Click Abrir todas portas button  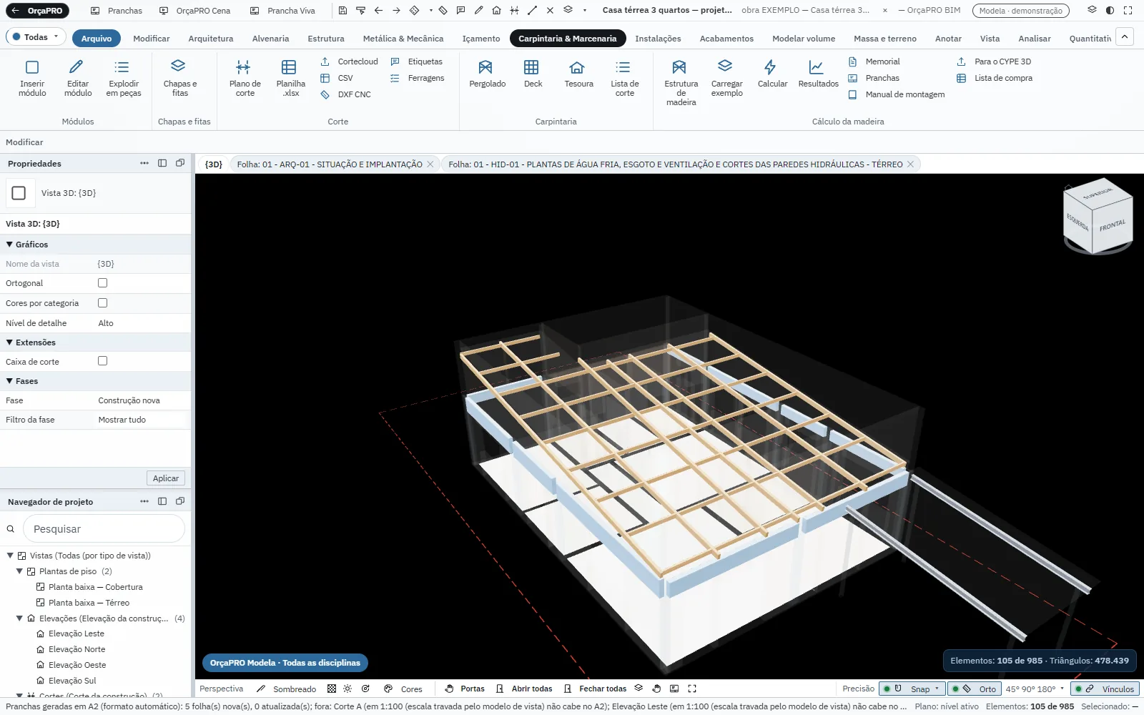[524, 689]
